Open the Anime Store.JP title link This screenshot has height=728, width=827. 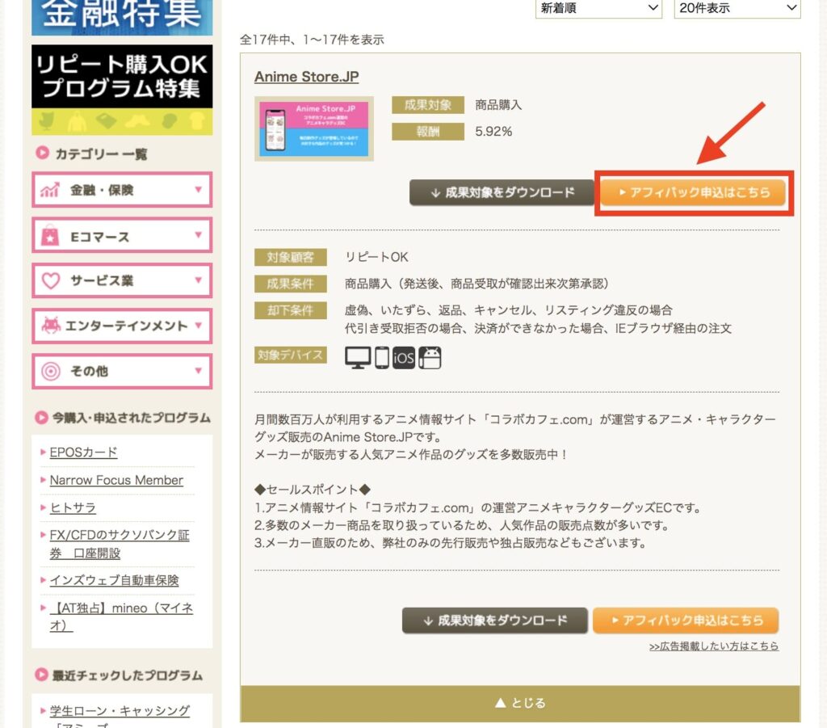[306, 77]
